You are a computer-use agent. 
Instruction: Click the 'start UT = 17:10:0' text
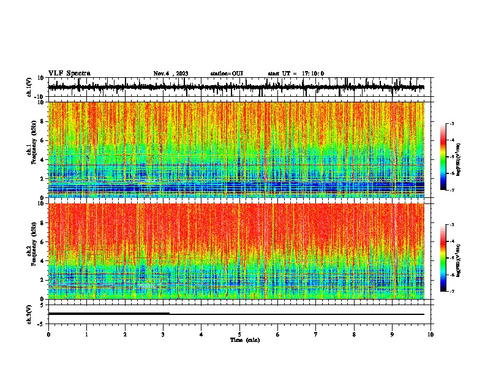click(296, 74)
